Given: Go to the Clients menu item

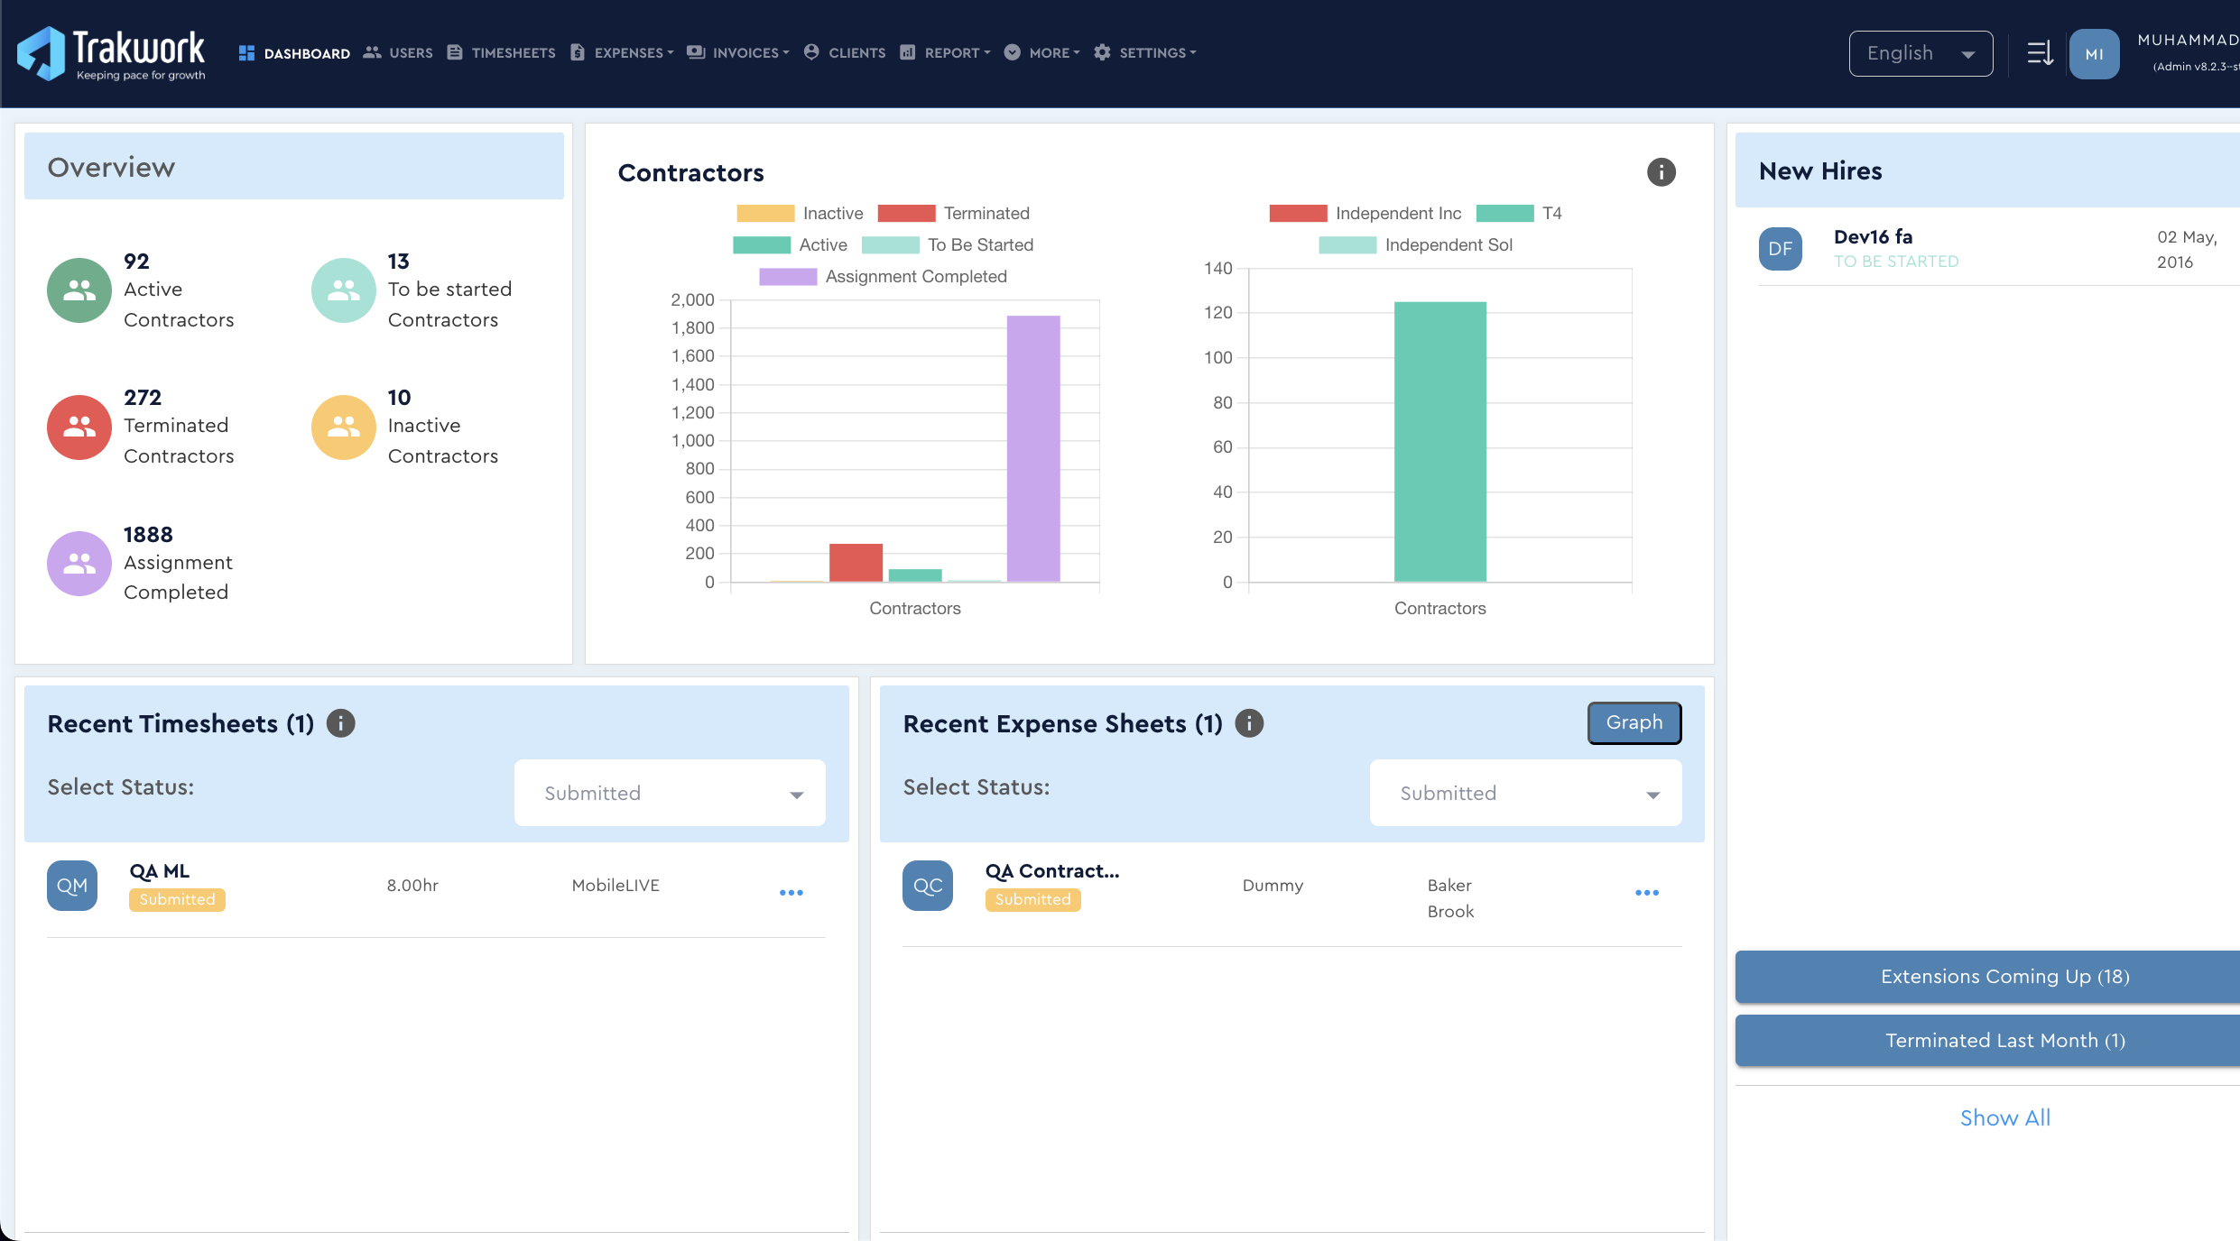Looking at the screenshot, I should pos(845,53).
